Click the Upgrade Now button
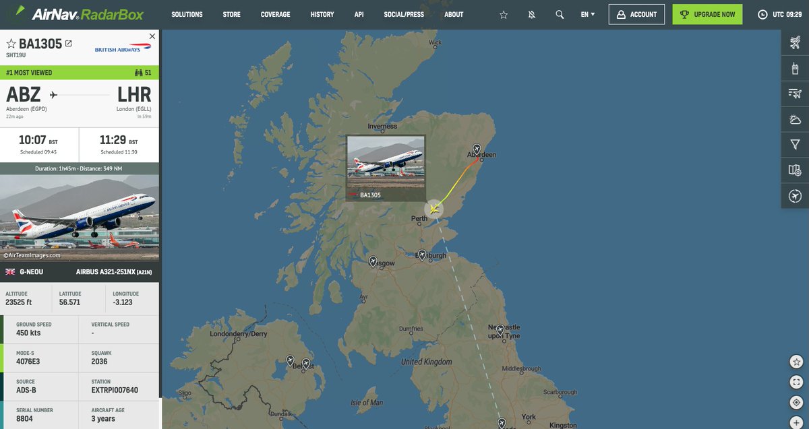The height and width of the screenshot is (429, 809). click(x=707, y=14)
